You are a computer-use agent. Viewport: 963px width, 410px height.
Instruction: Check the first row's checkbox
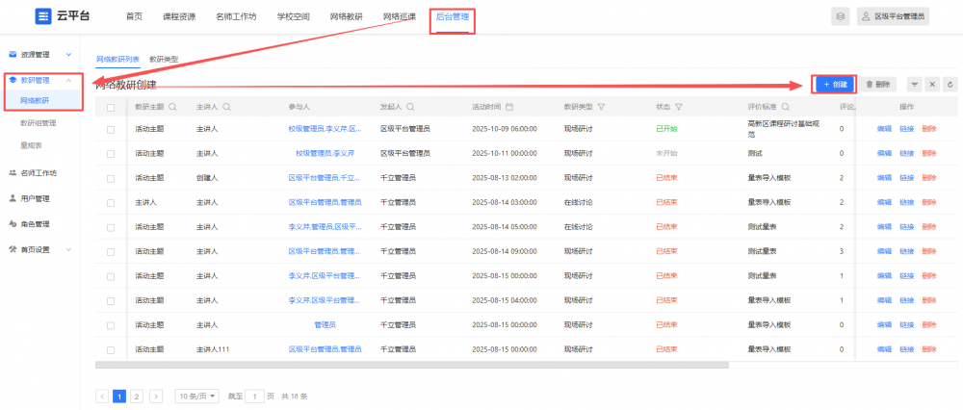pos(111,128)
